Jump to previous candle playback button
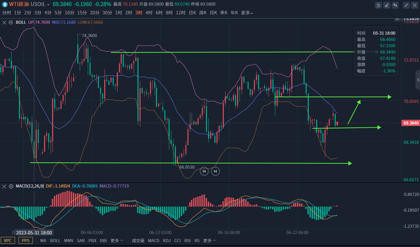Image resolution: width=420 pixels, height=247 pixels. click(204, 171)
